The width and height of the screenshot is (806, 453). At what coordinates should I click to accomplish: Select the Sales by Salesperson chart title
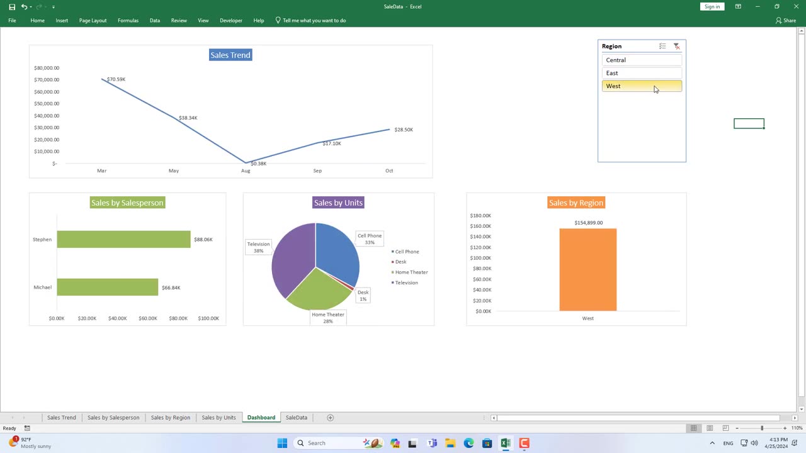click(x=127, y=203)
